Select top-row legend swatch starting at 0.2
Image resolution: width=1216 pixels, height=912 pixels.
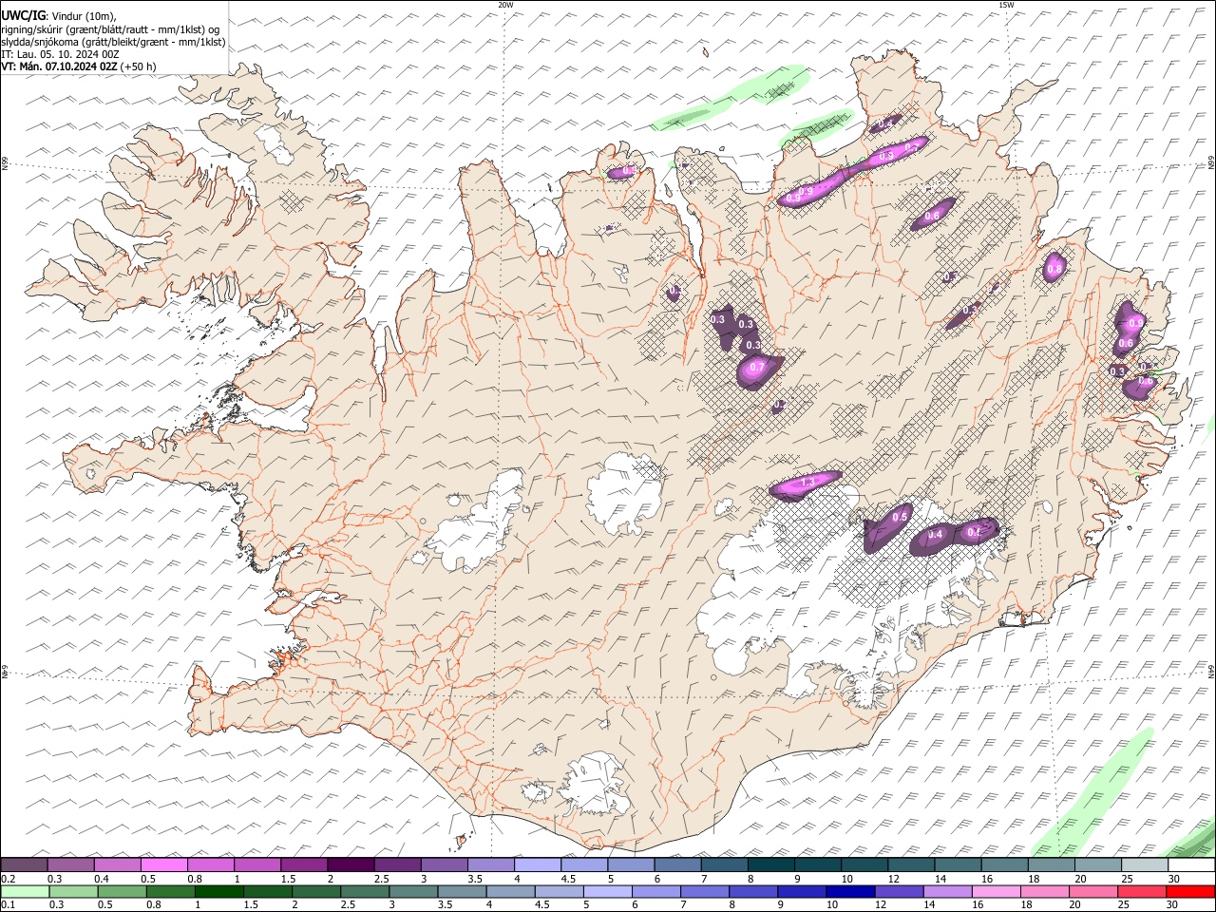[24, 864]
